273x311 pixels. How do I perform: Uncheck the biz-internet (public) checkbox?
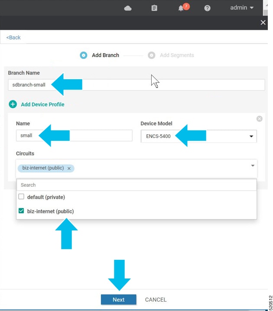[x=21, y=211]
